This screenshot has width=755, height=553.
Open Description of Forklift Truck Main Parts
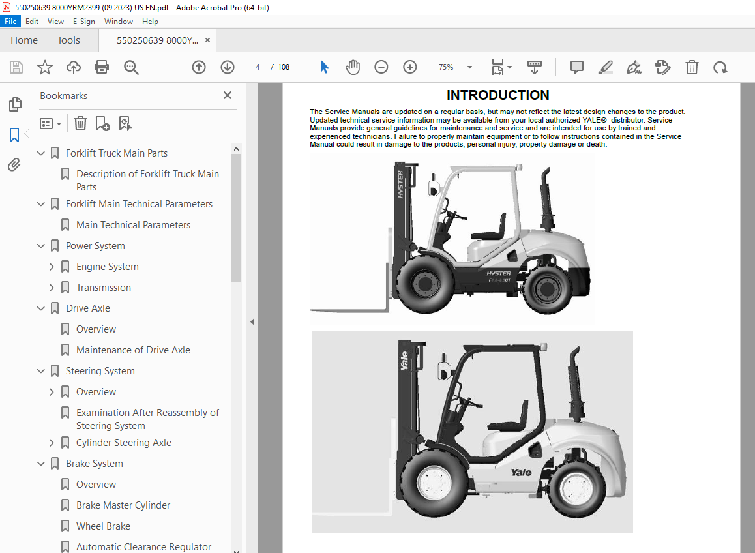[x=147, y=181]
